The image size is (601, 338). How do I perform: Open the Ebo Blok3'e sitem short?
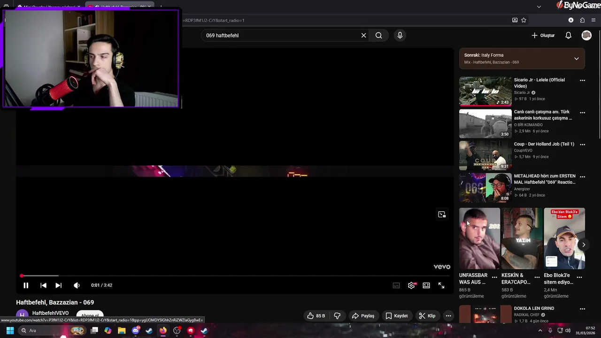click(x=564, y=238)
